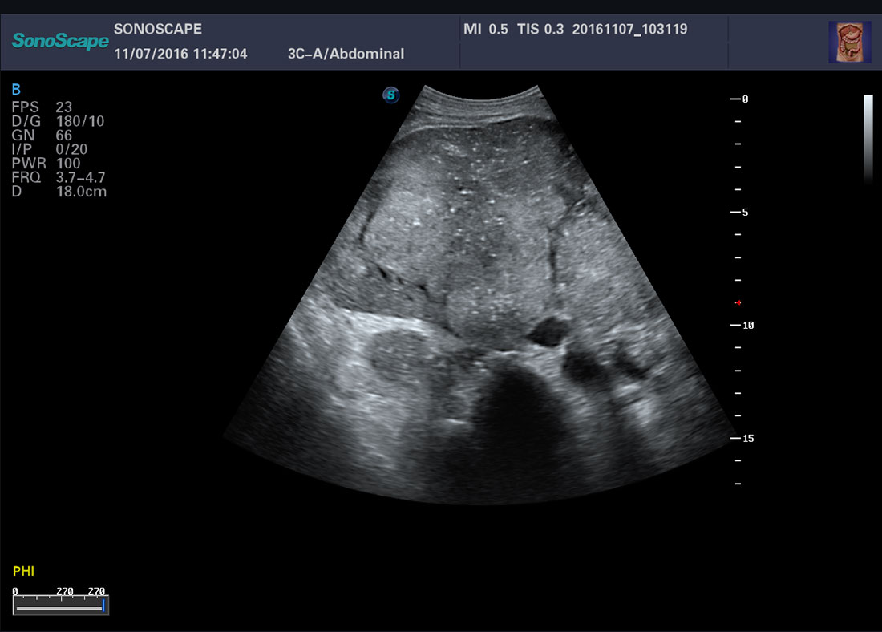The width and height of the screenshot is (882, 632).
Task: Click the B mode indicator
Action: click(16, 90)
